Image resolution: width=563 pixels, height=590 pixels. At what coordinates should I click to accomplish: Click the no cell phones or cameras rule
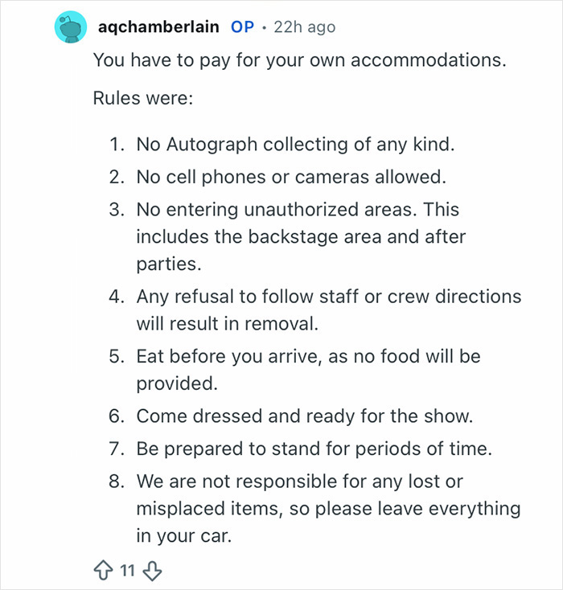pyautogui.click(x=288, y=178)
